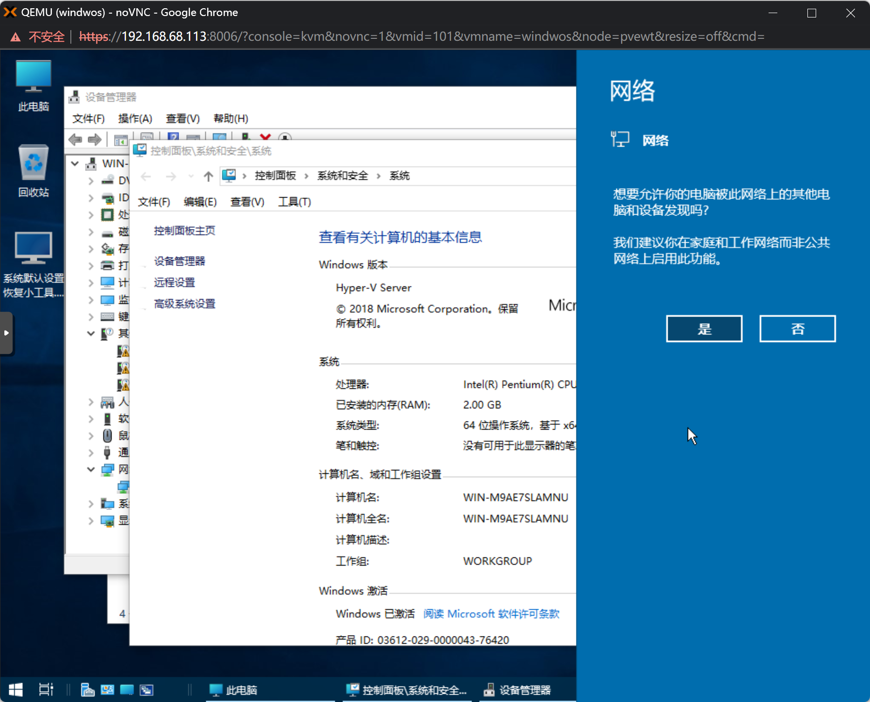Image resolution: width=870 pixels, height=702 pixels.
Task: Open 高级系统设置 link in System sidebar
Action: (184, 304)
